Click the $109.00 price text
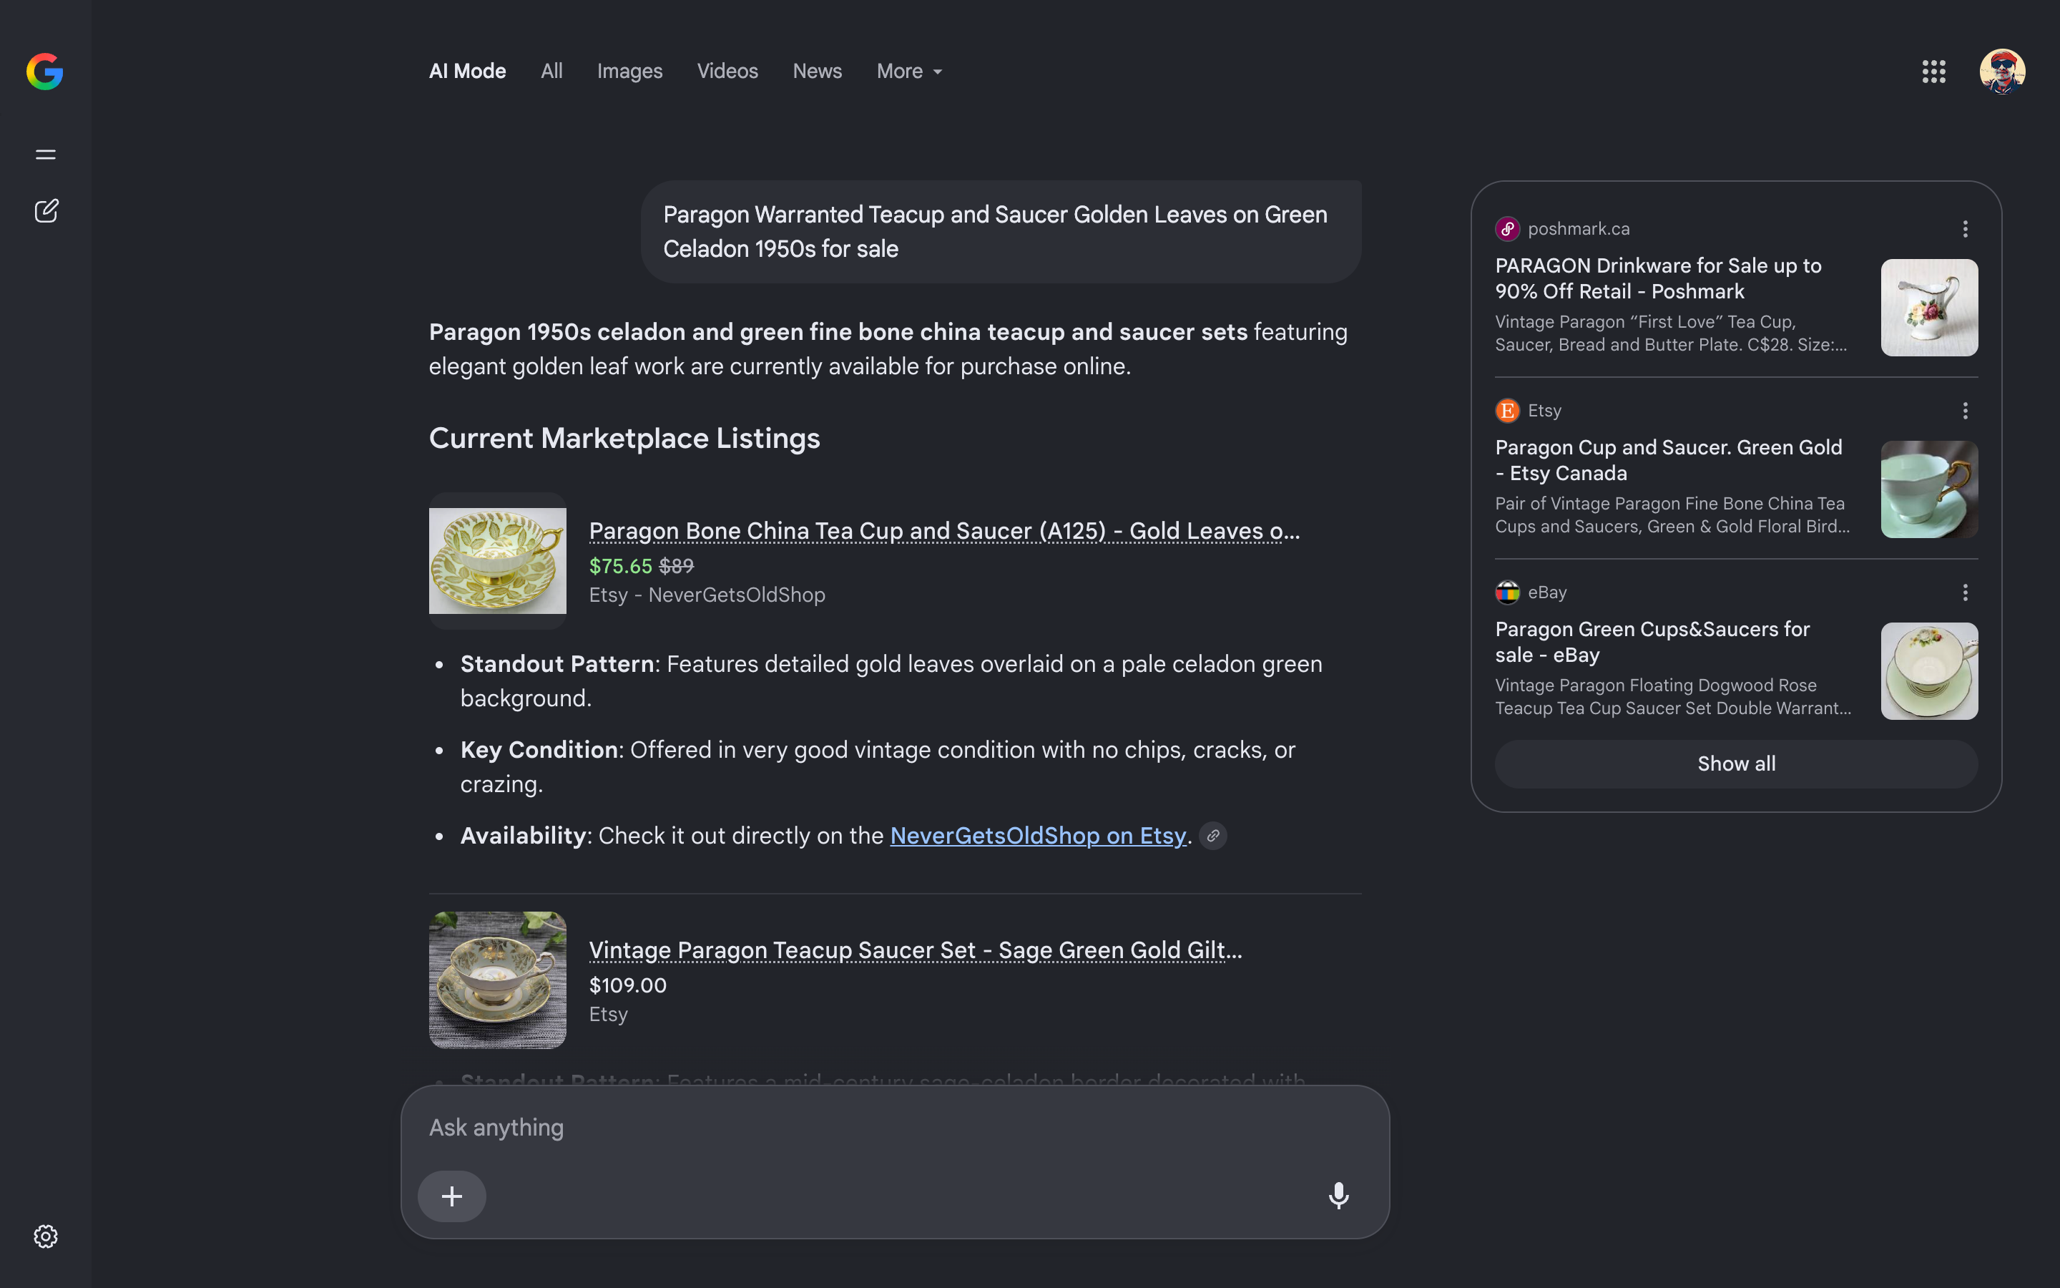Image resolution: width=2060 pixels, height=1288 pixels. click(x=627, y=985)
